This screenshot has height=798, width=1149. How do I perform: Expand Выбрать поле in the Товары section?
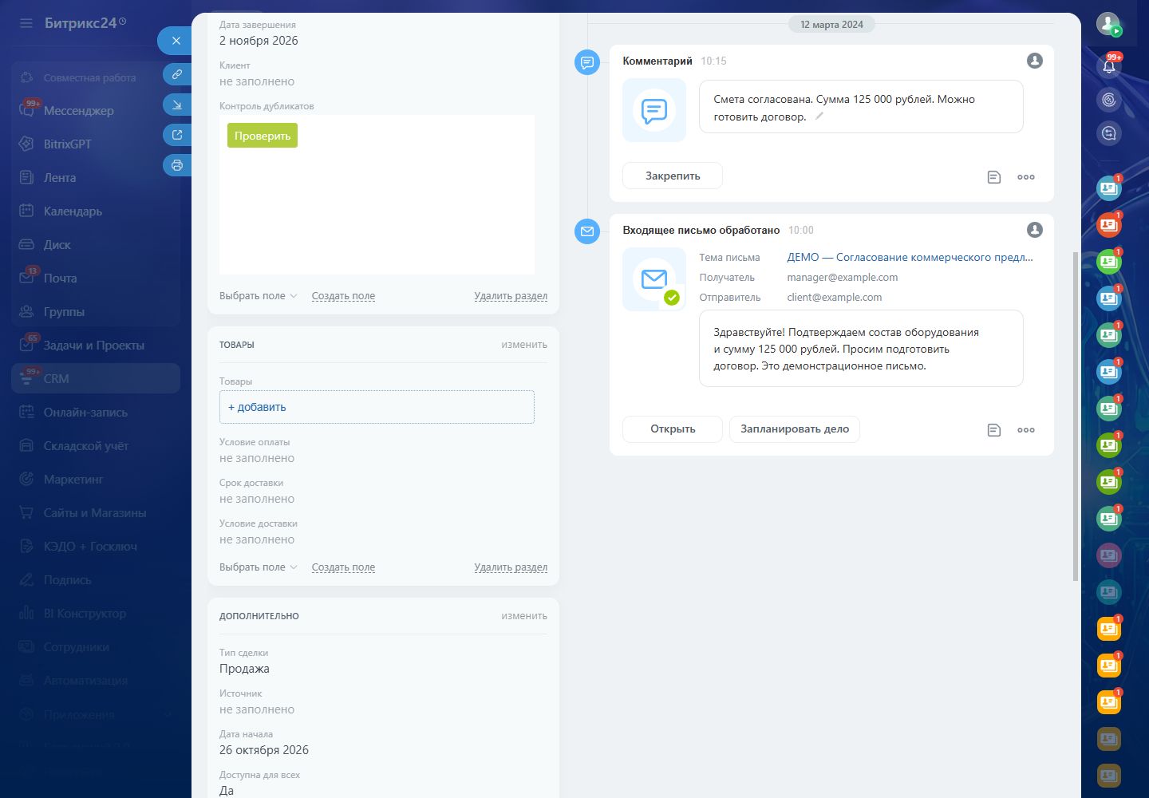pos(258,567)
